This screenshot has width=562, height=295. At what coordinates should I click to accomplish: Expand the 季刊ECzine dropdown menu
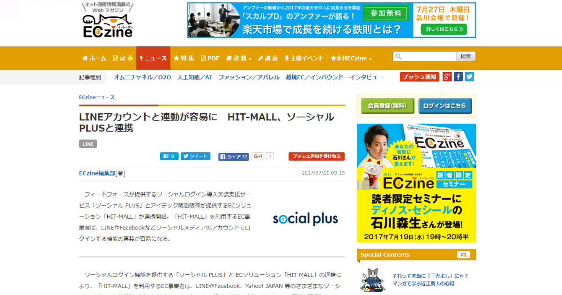(351, 59)
